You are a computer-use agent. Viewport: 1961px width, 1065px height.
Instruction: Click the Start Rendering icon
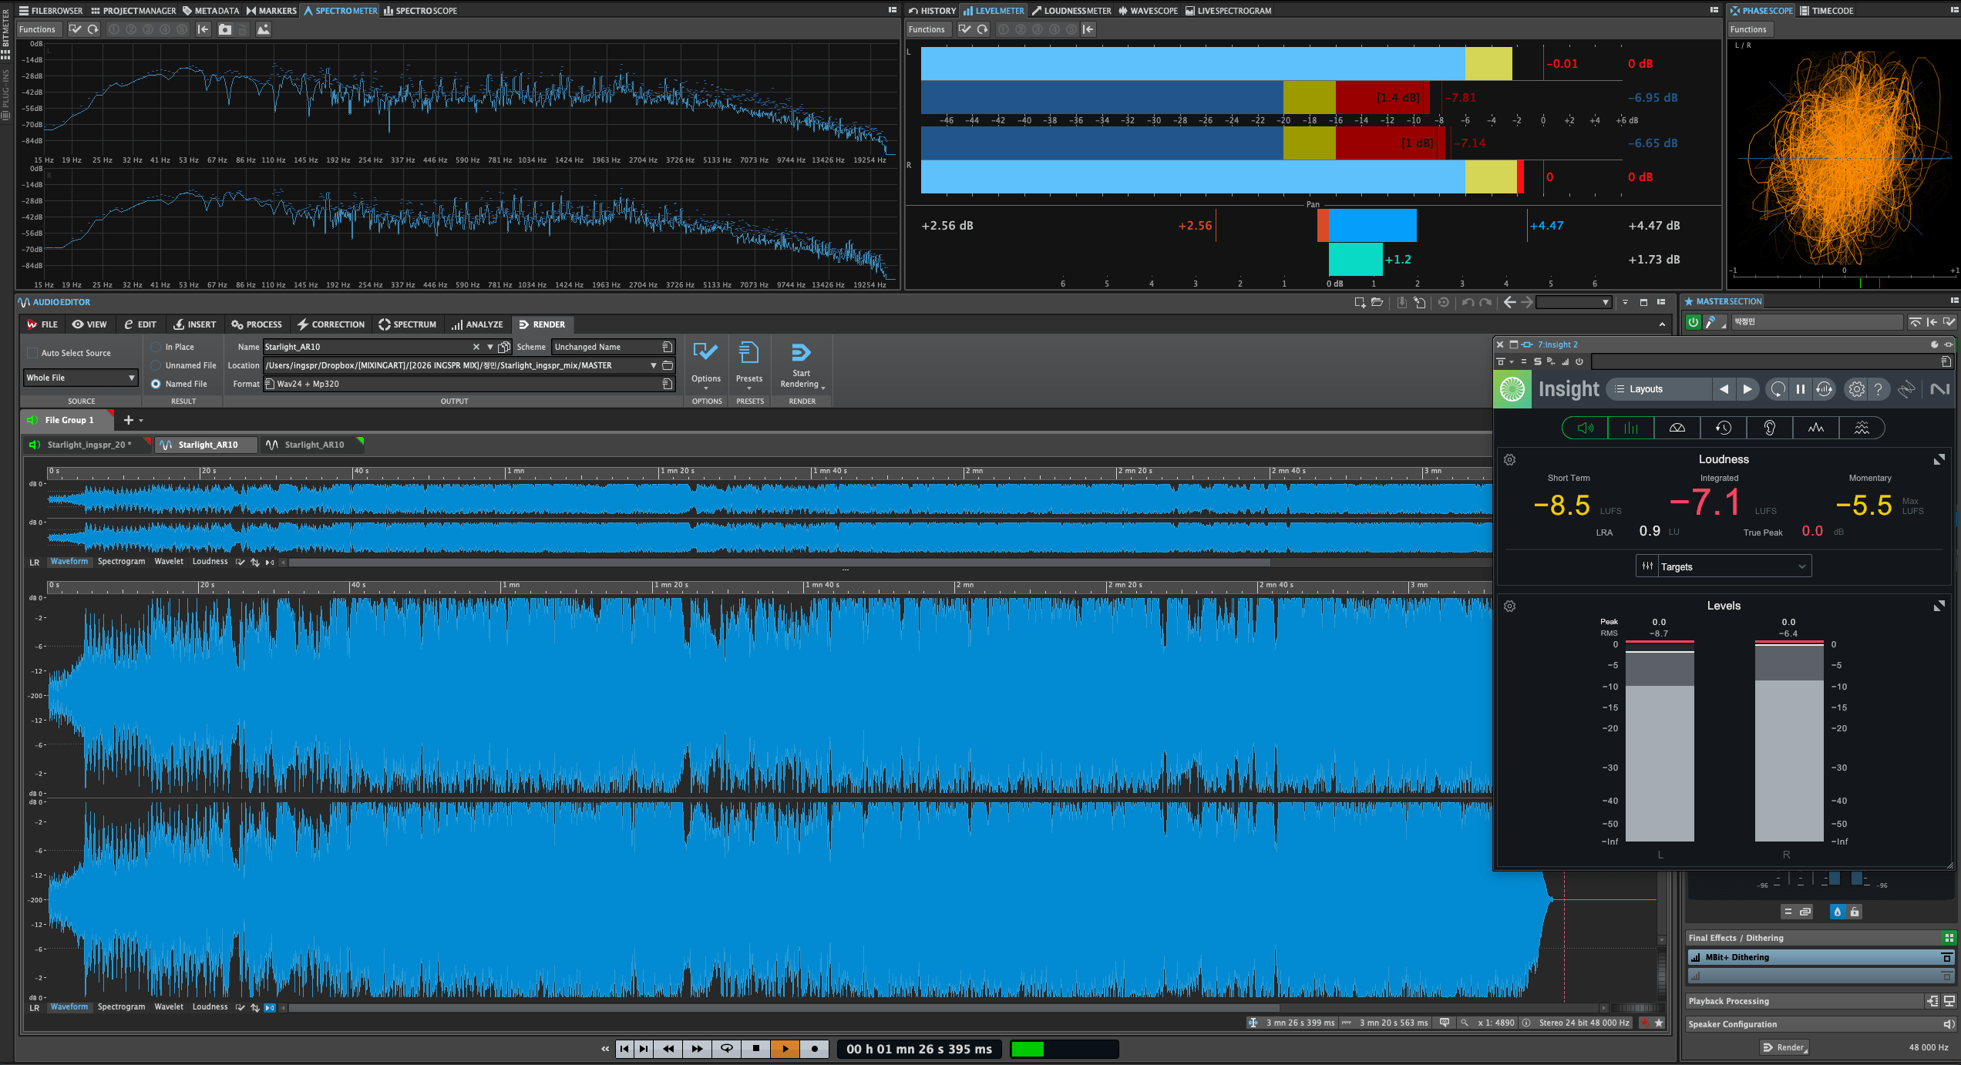click(x=801, y=353)
